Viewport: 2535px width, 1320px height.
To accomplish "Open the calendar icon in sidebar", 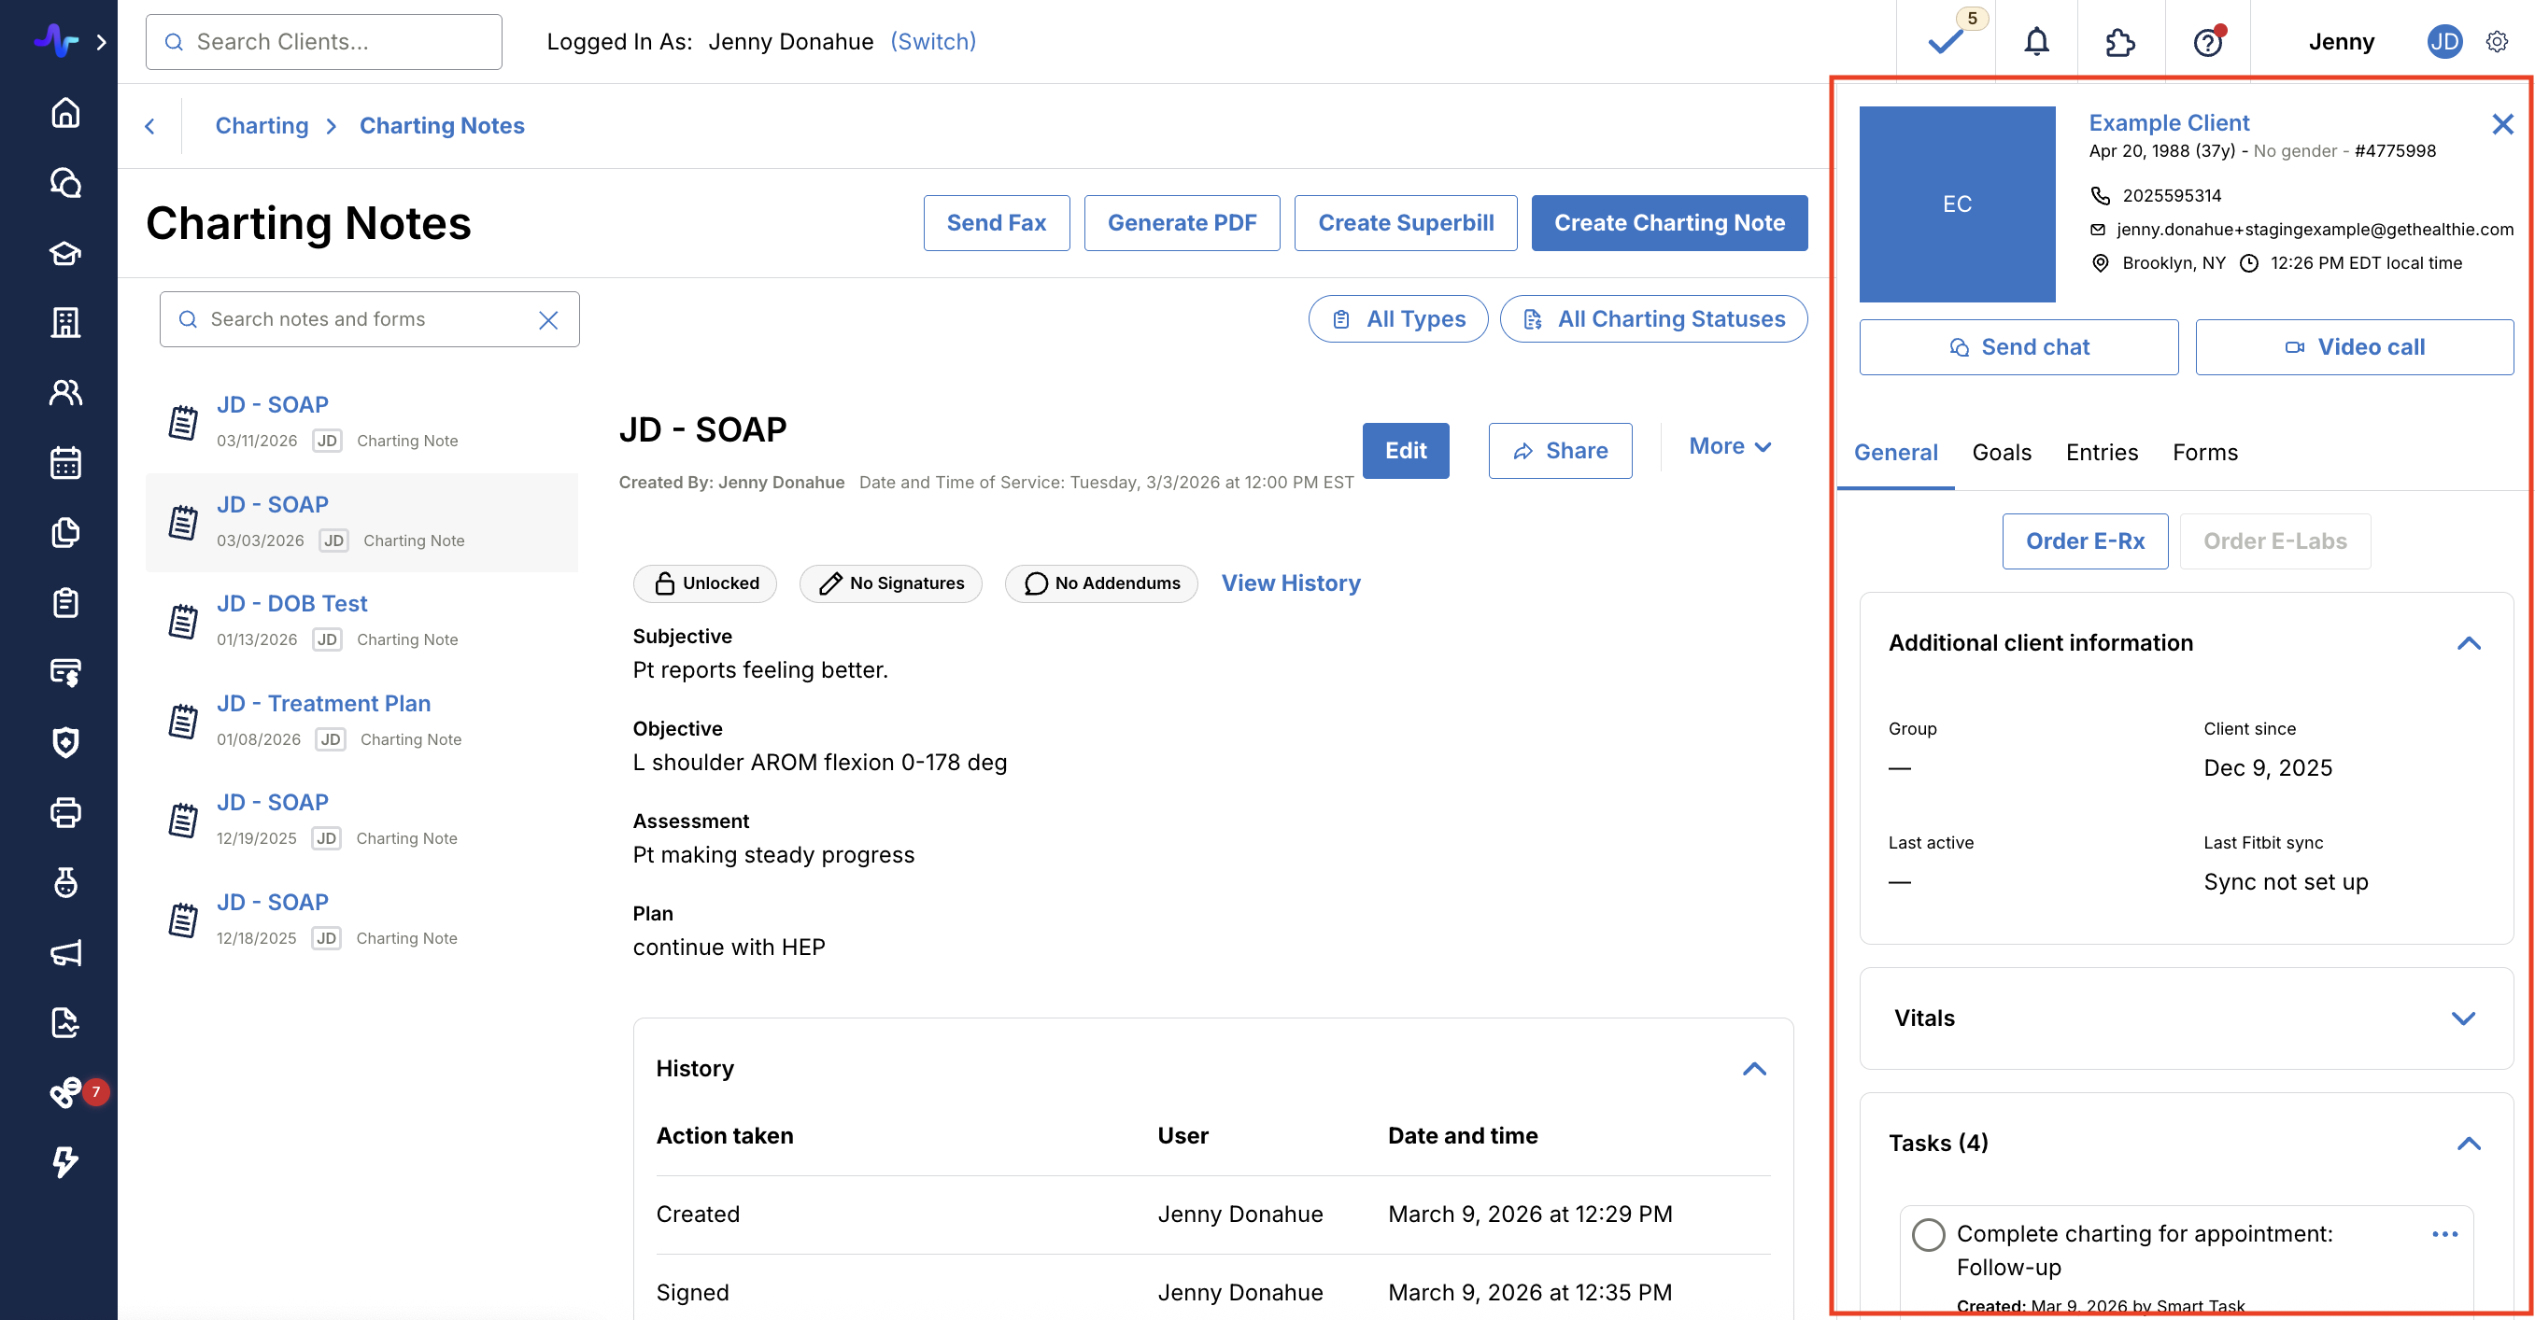I will [65, 462].
